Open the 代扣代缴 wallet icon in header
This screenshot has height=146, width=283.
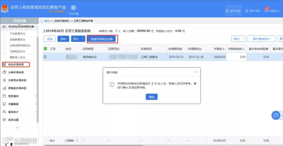74,8
